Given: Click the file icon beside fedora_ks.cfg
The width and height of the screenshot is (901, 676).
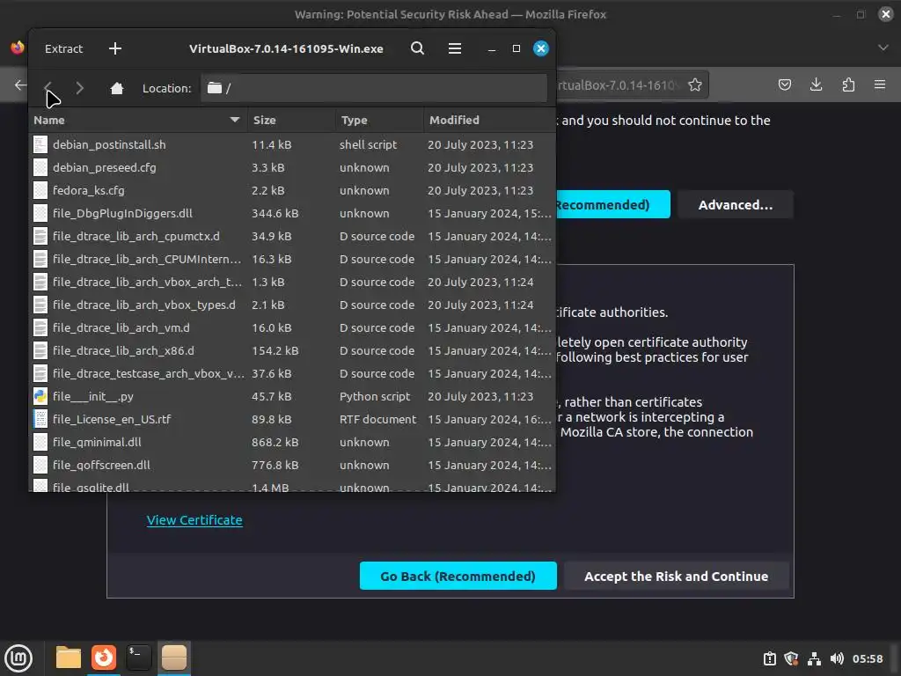Looking at the screenshot, I should (40, 190).
